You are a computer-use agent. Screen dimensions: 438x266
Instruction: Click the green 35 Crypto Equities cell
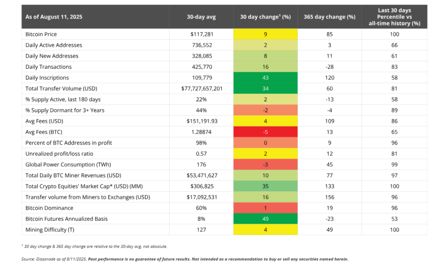pyautogui.click(x=265, y=186)
